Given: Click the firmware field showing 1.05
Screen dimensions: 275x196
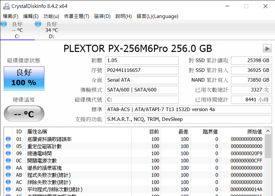Looking at the screenshot, I should click(x=142, y=60).
